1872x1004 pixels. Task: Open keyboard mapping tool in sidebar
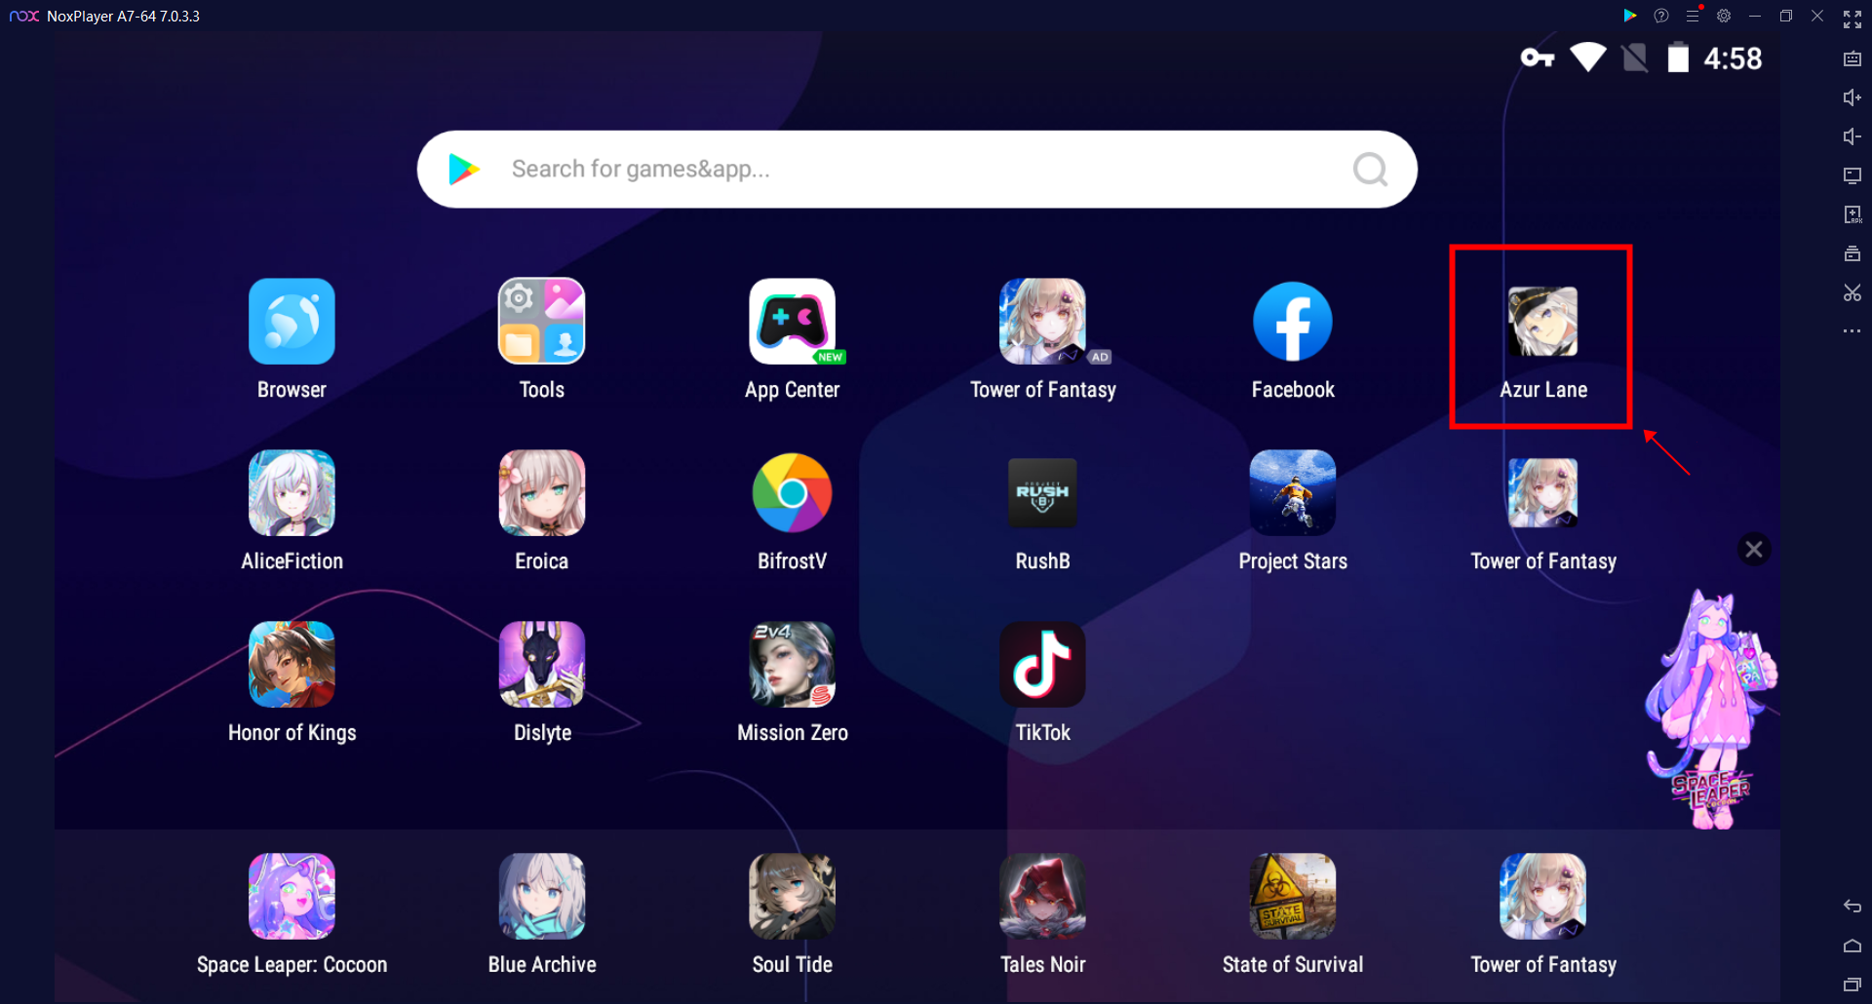tap(1852, 58)
